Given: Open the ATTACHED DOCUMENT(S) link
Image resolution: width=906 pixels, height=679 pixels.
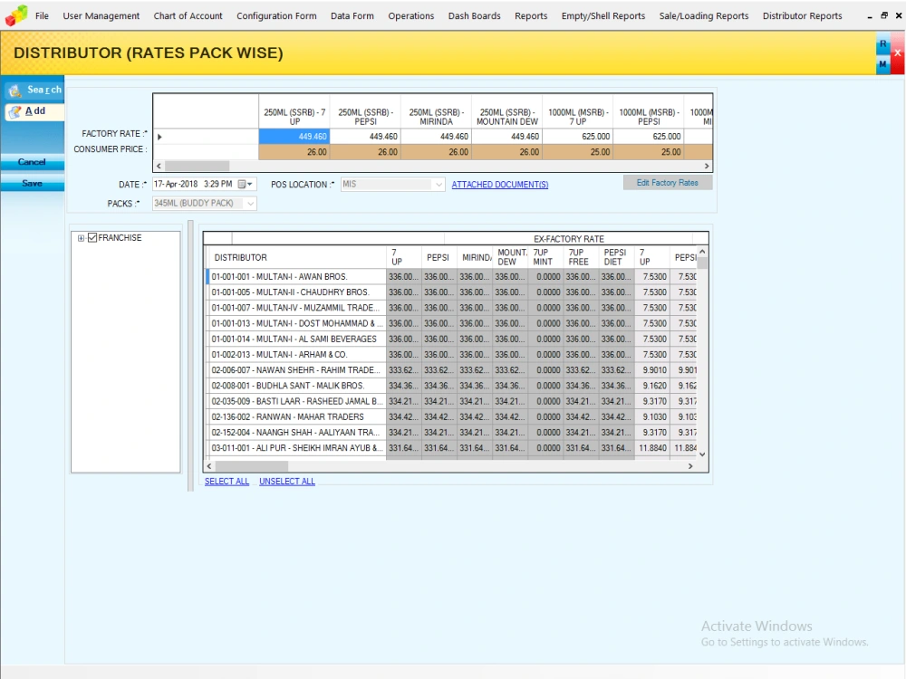Looking at the screenshot, I should (500, 185).
